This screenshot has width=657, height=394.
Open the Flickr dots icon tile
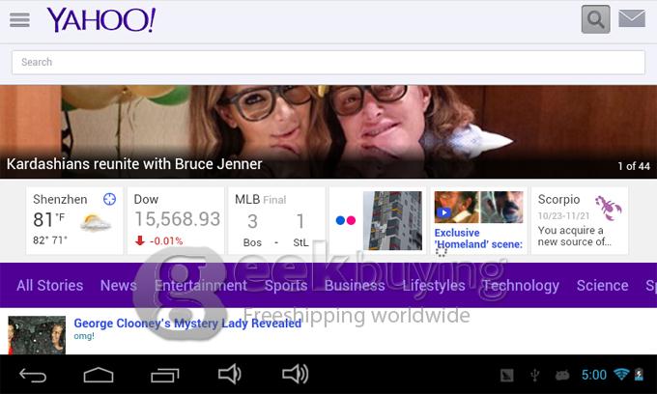[x=345, y=220]
